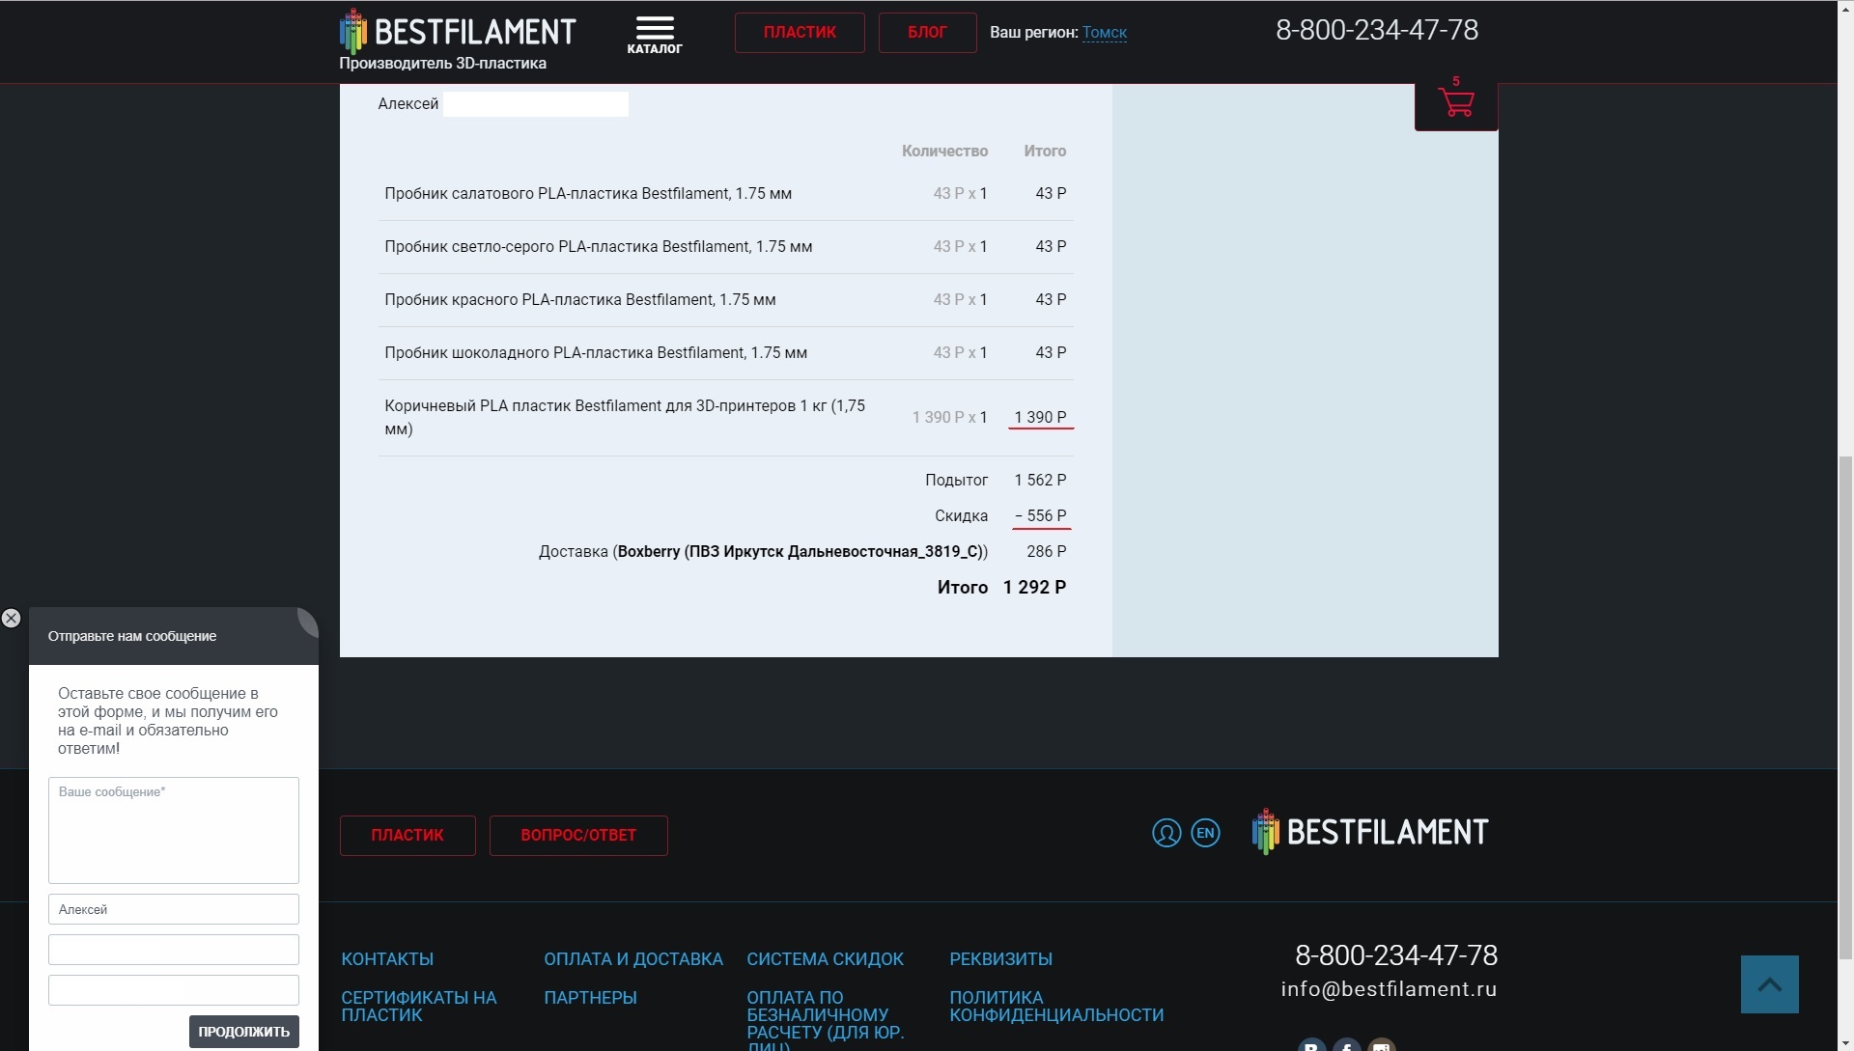The image size is (1854, 1051).
Task: Open the VK social icon
Action: pos(1311,1045)
